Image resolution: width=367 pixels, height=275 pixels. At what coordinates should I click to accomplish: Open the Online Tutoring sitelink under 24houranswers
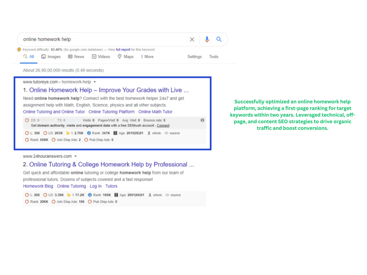coord(72,186)
